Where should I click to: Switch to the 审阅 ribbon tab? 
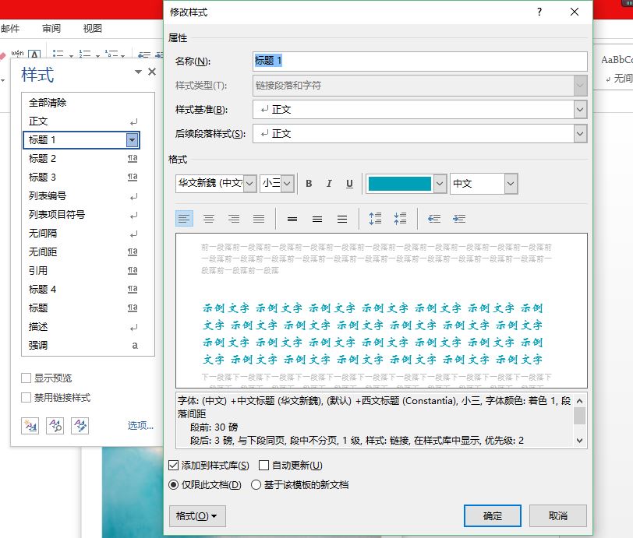click(51, 29)
